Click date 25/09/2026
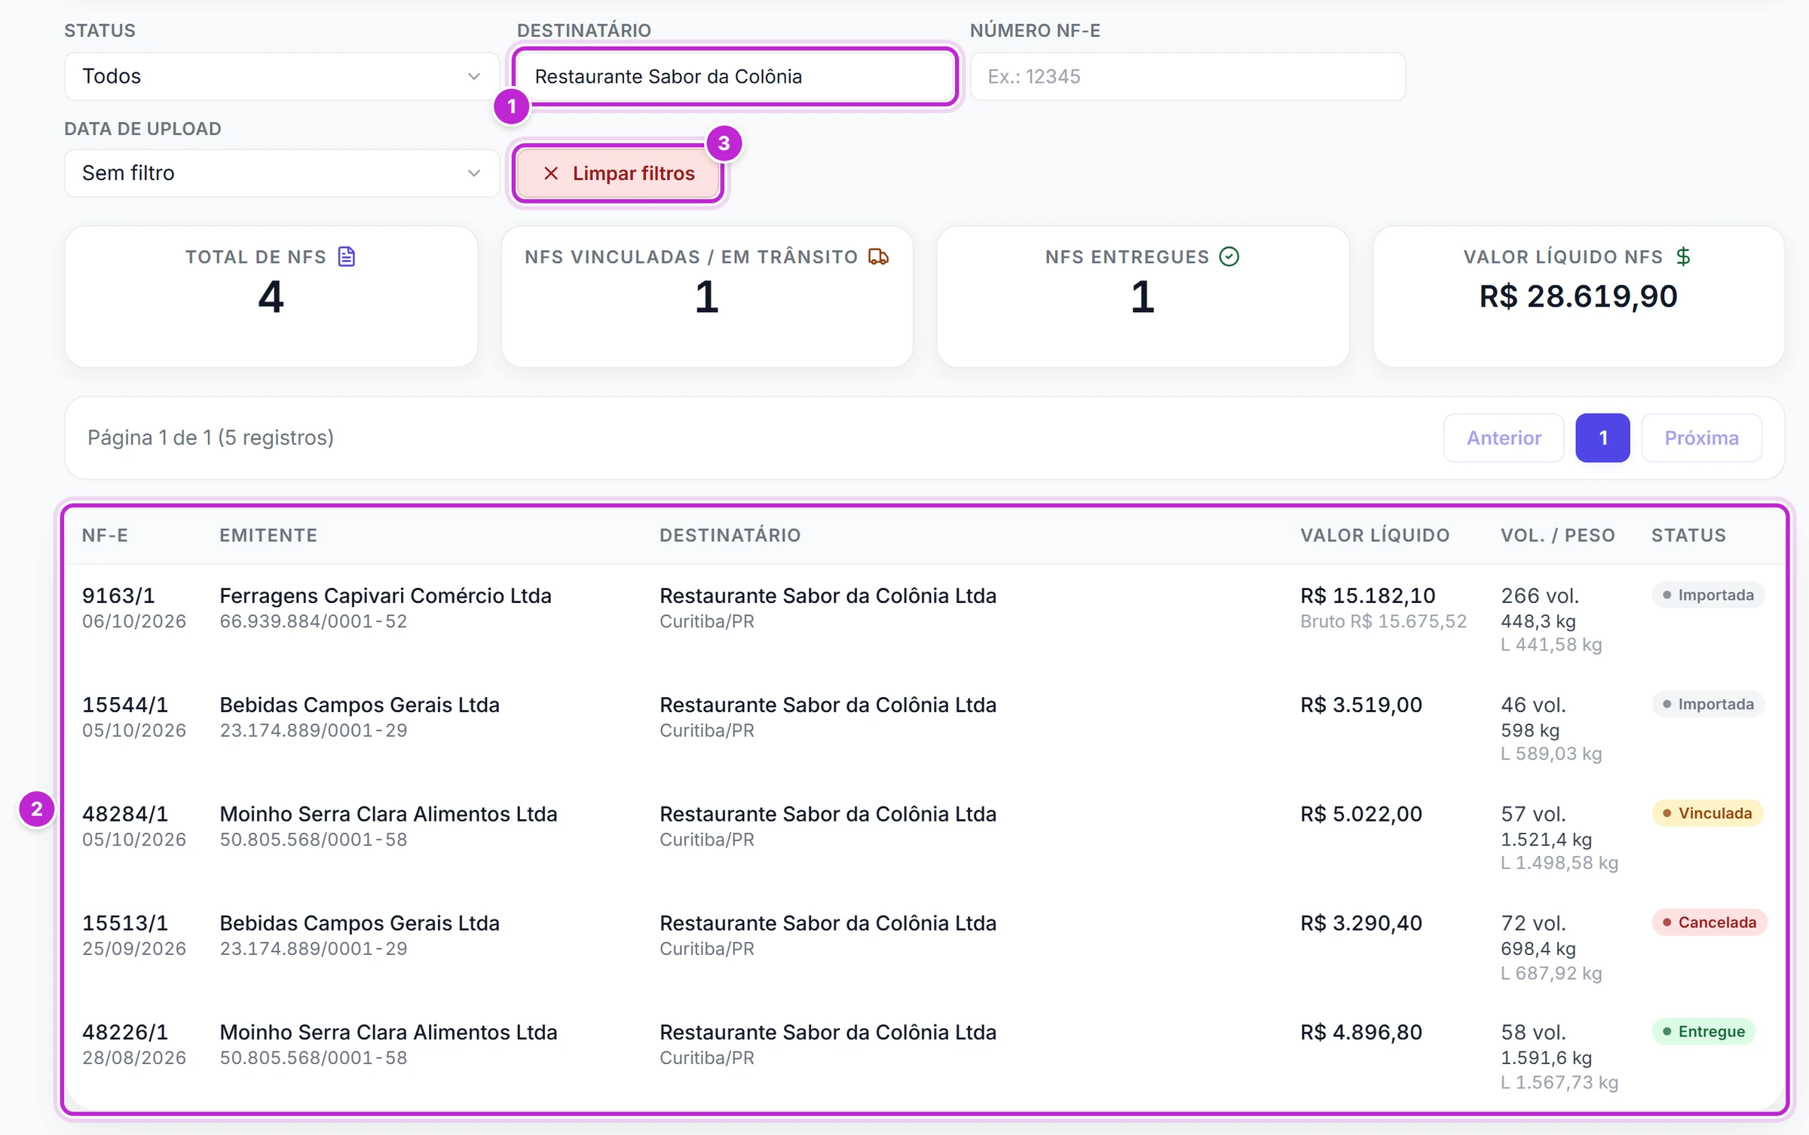The image size is (1809, 1135). 133,949
